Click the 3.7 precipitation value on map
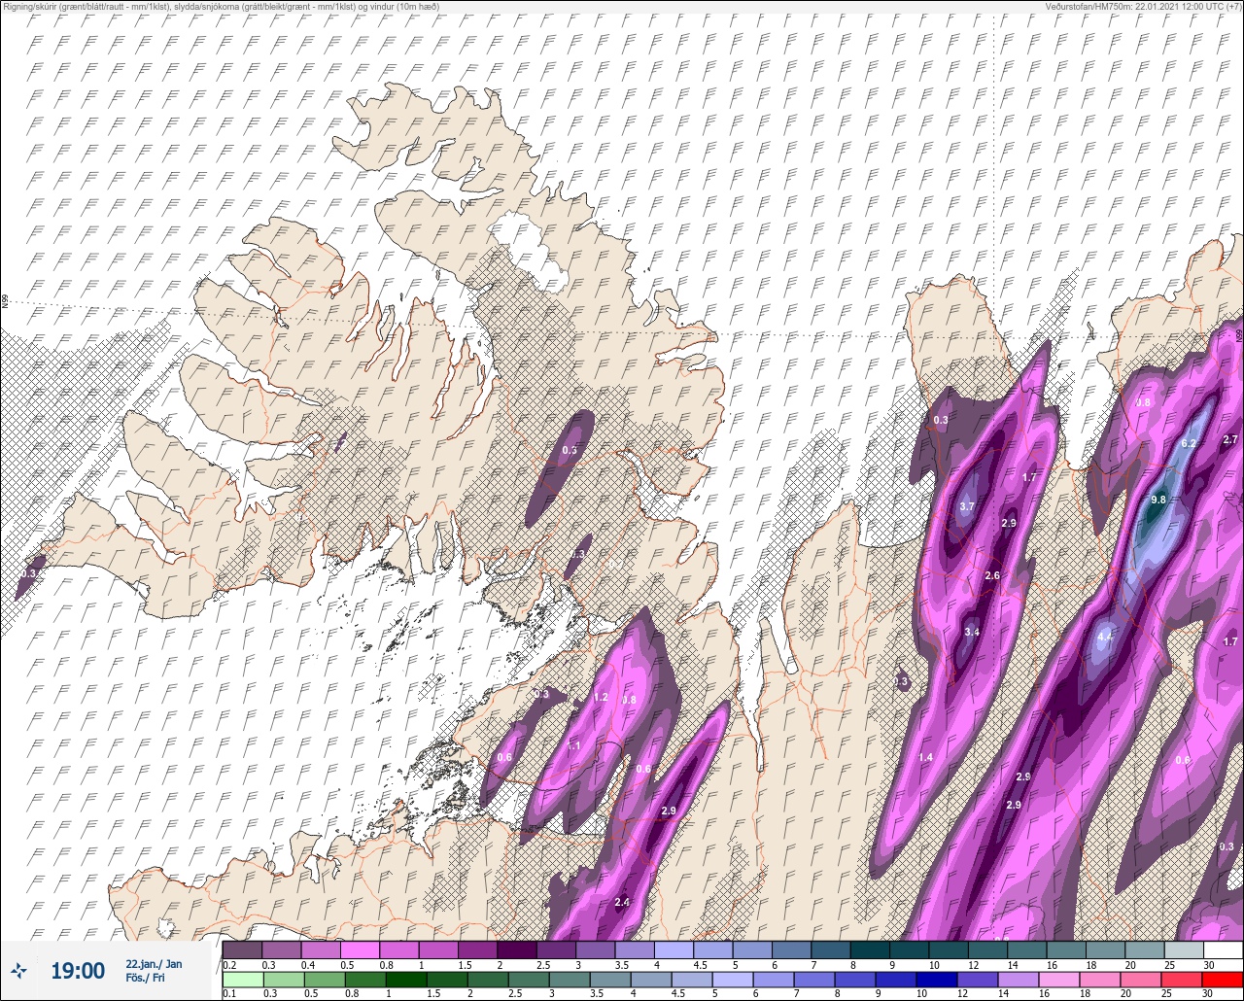This screenshot has width=1244, height=1001. pos(967,507)
